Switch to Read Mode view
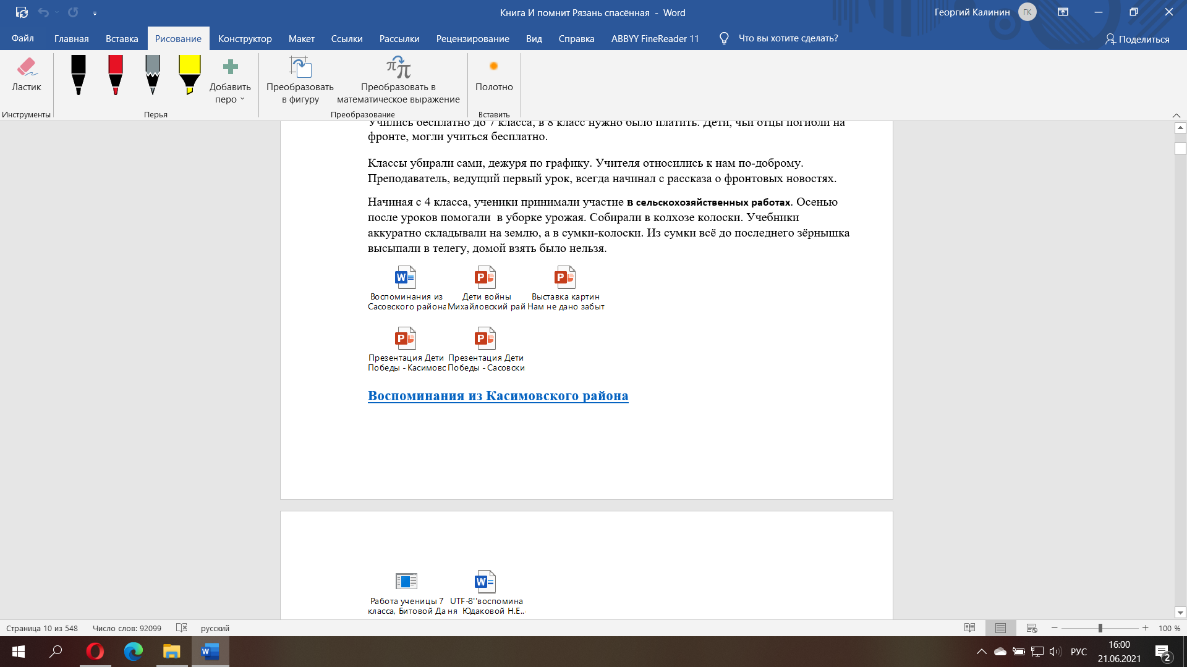1187x667 pixels. tap(969, 628)
